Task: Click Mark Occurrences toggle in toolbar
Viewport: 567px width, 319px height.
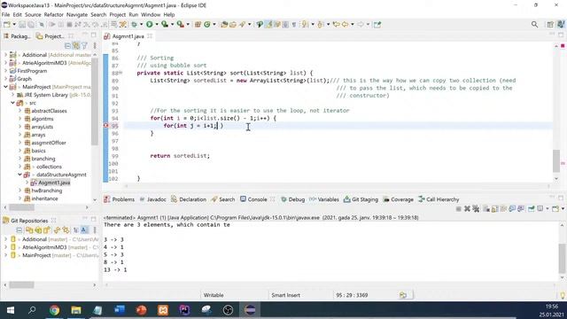Action: click(268, 25)
